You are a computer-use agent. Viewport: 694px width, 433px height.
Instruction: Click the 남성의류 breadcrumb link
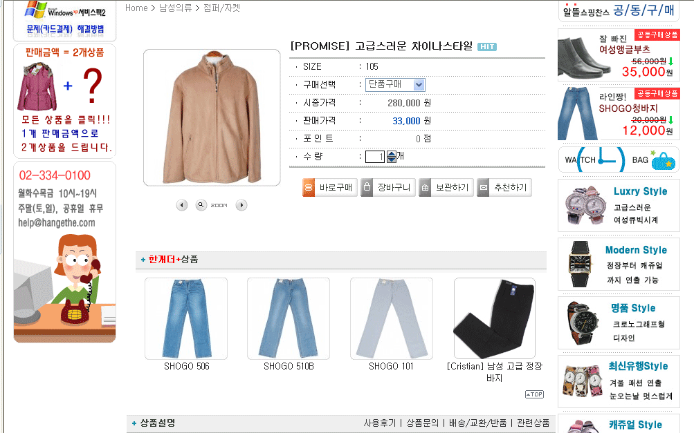coord(175,8)
